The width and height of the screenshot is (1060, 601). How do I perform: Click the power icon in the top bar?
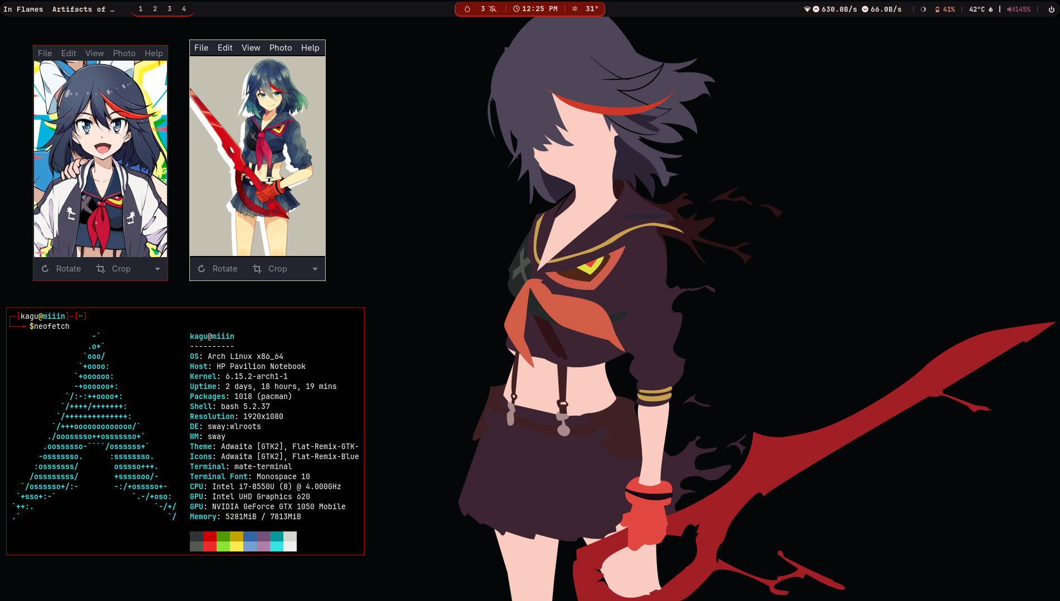(x=1051, y=9)
